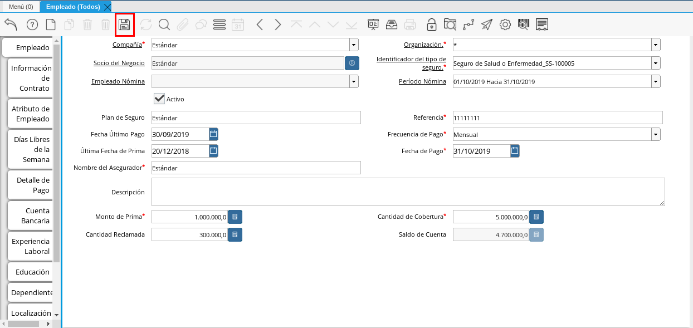The image size is (693, 328).
Task: Click into the Descripción text area
Action: (x=408, y=192)
